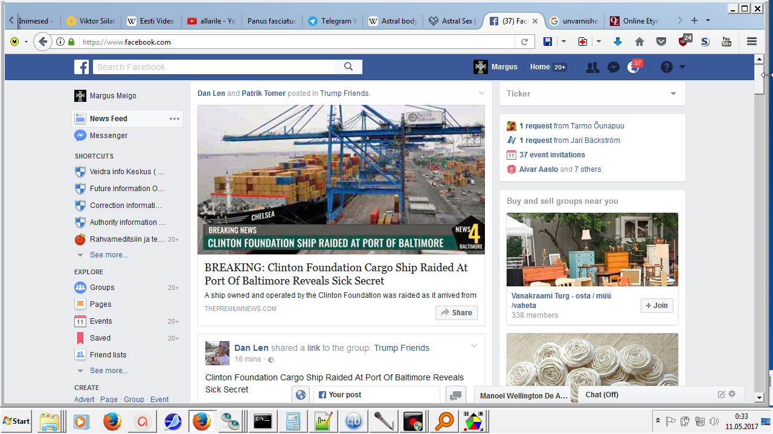Open options chevron on Dan Len's post

click(x=474, y=345)
